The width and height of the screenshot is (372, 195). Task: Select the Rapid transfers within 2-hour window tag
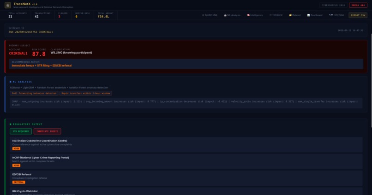pos(86,94)
